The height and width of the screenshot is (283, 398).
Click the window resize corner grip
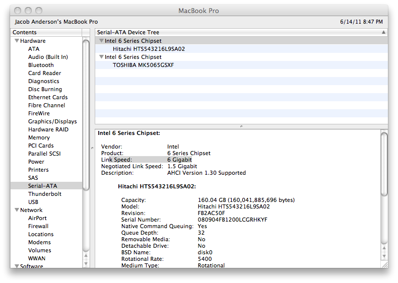tap(385, 265)
